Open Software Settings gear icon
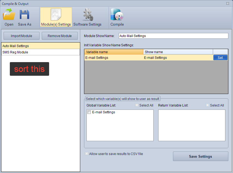 click(x=87, y=15)
